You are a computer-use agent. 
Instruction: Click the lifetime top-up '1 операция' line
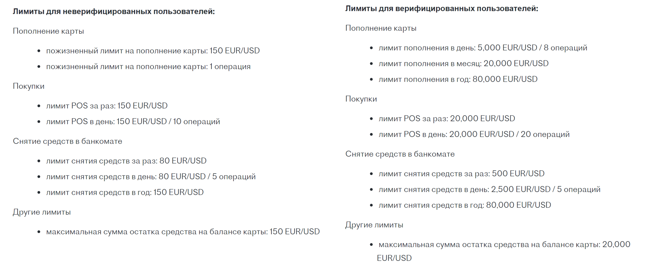(148, 67)
